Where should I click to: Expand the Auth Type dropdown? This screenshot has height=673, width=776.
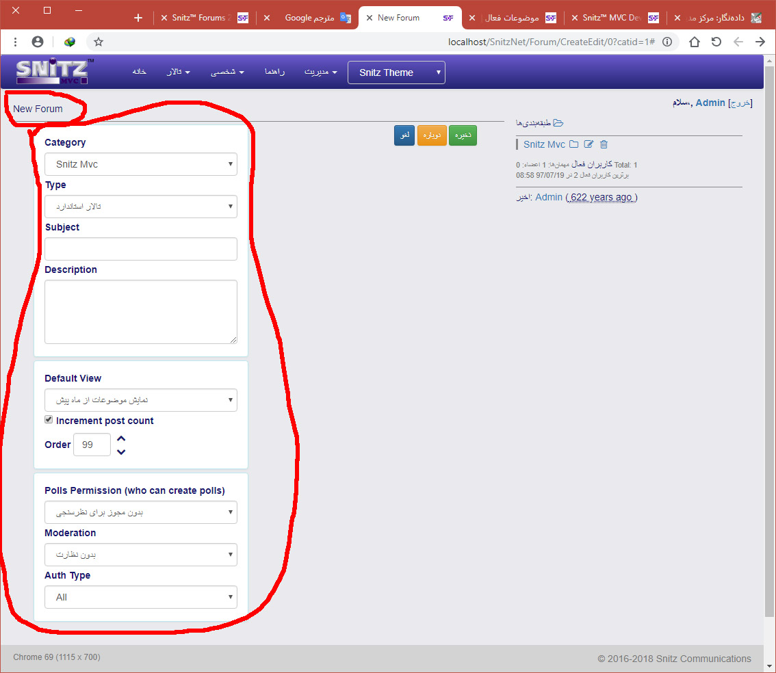[140, 597]
